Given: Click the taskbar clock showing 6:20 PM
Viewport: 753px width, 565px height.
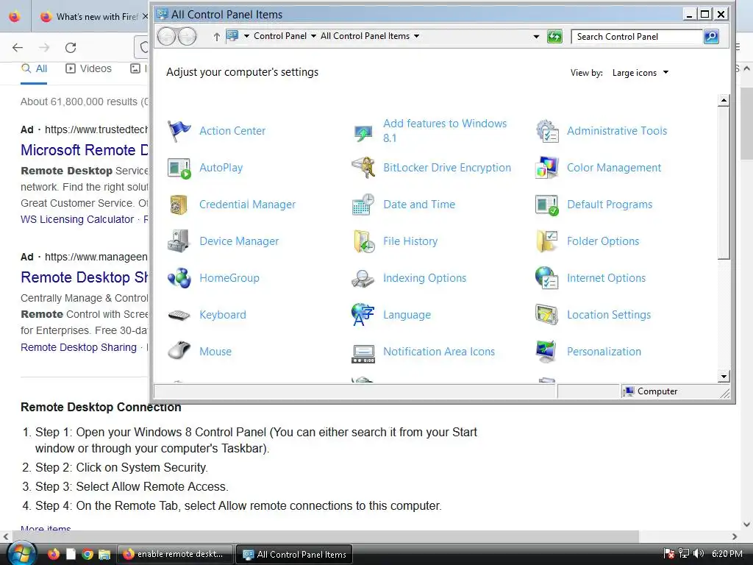Looking at the screenshot, I should [727, 553].
